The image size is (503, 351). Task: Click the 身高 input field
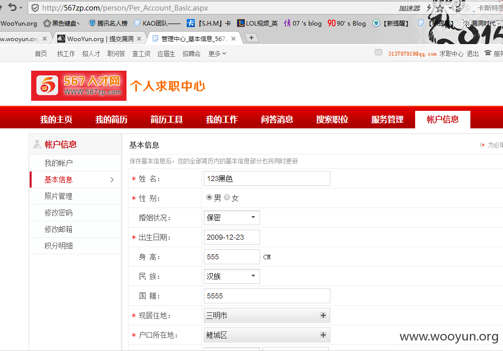coord(231,257)
